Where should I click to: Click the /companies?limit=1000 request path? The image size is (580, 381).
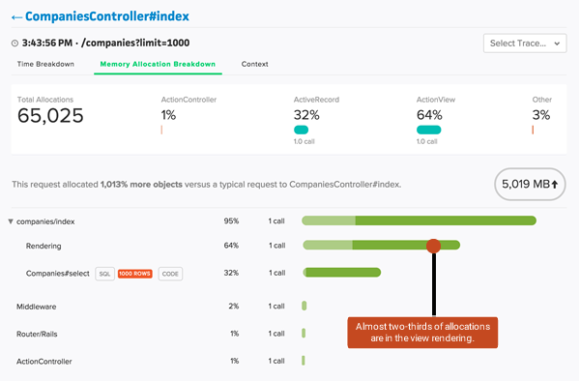pyautogui.click(x=135, y=43)
